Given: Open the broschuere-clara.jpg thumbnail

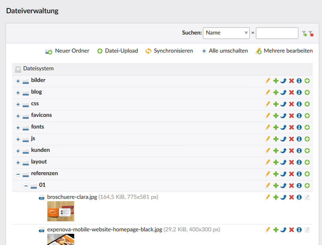Looking at the screenshot, I should (x=61, y=211).
